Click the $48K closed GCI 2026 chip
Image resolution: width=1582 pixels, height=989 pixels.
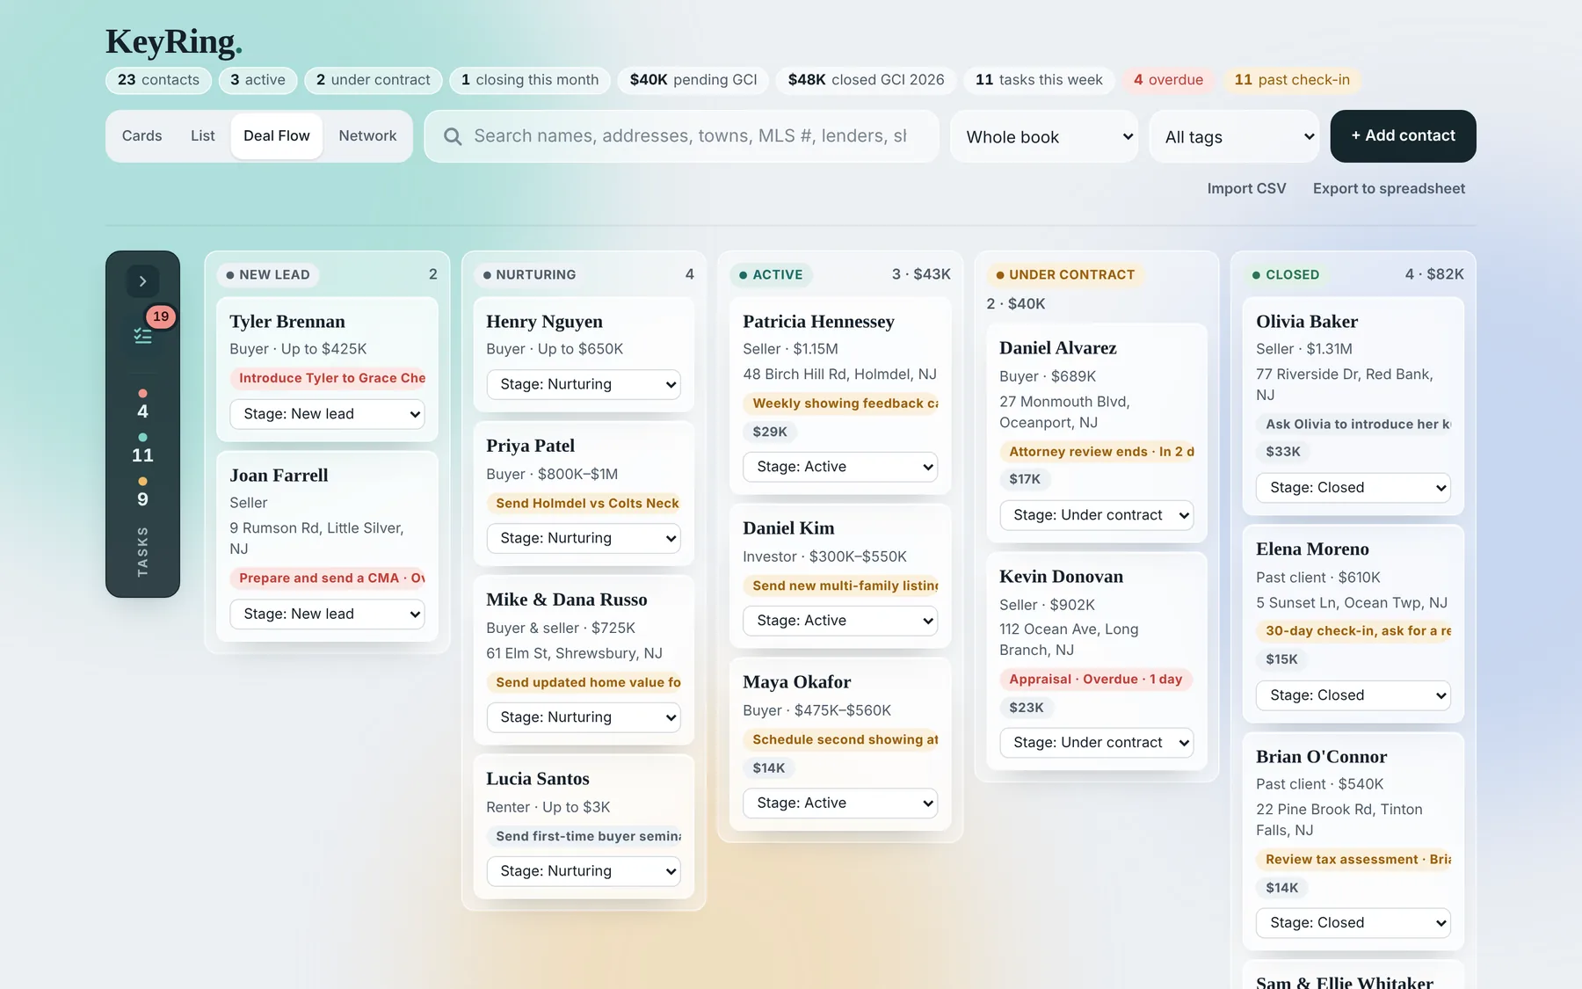click(866, 80)
